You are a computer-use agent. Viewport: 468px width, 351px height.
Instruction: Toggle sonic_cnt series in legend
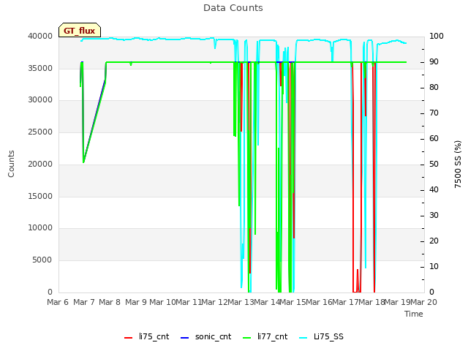coord(206,337)
